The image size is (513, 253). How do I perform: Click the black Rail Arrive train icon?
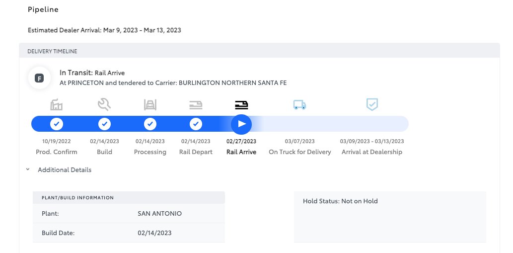(241, 105)
